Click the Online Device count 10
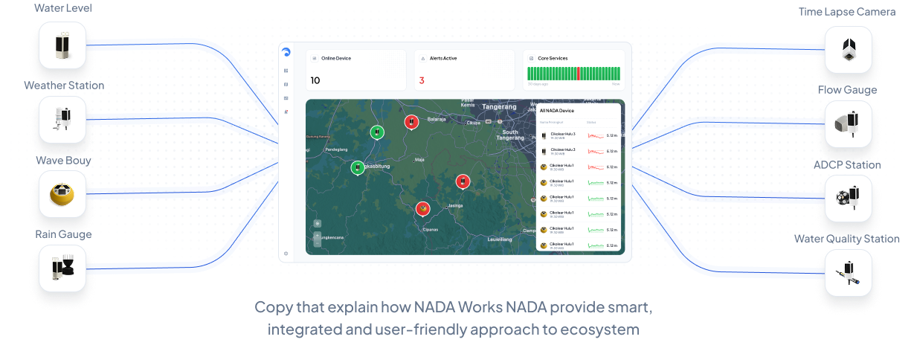This screenshot has width=911, height=351. click(315, 80)
